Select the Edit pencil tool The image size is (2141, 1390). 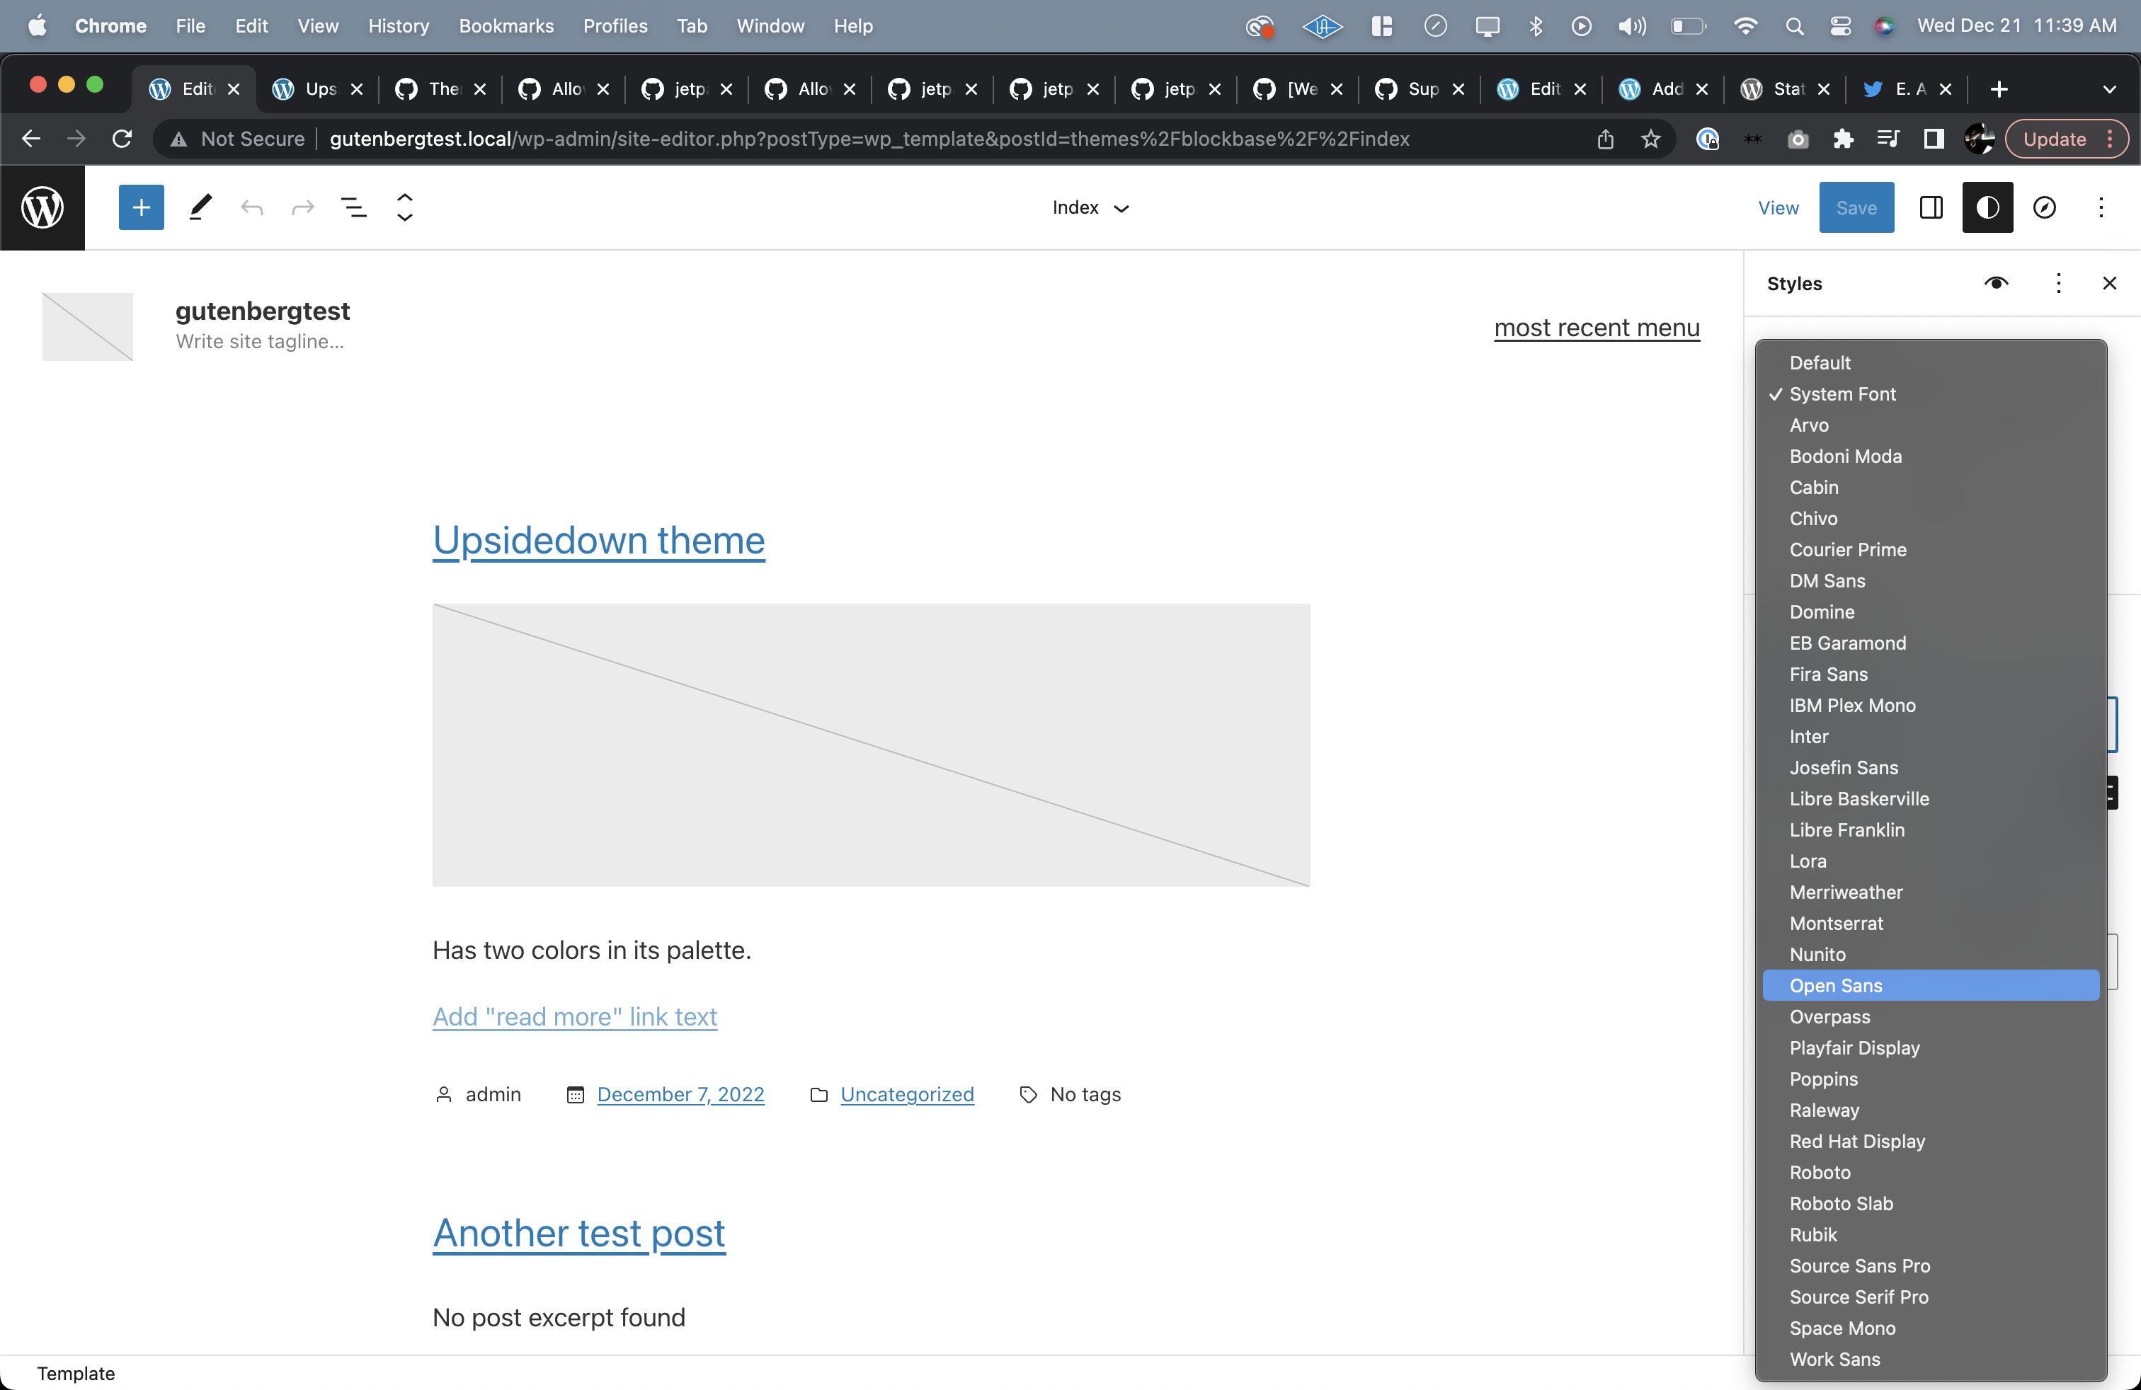pyautogui.click(x=200, y=207)
